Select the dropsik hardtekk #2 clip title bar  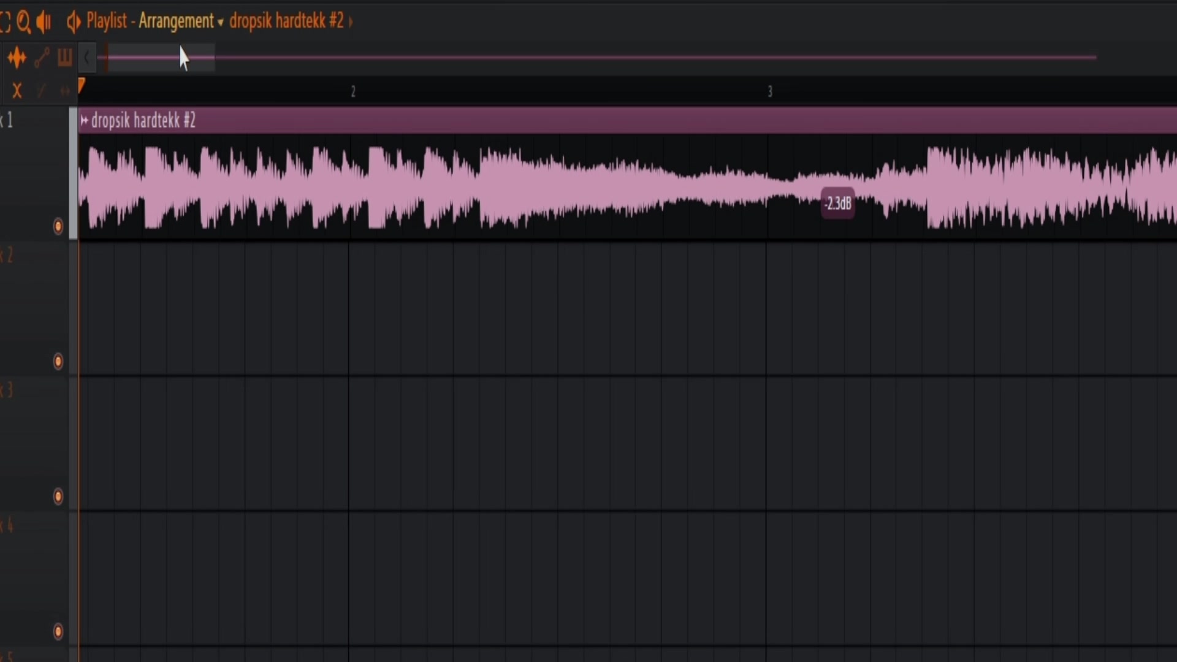pos(628,120)
